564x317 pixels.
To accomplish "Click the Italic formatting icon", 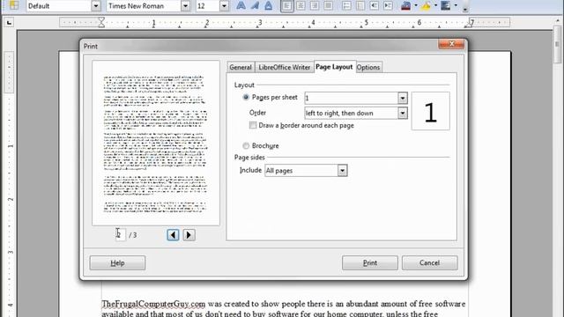I will click(x=255, y=6).
